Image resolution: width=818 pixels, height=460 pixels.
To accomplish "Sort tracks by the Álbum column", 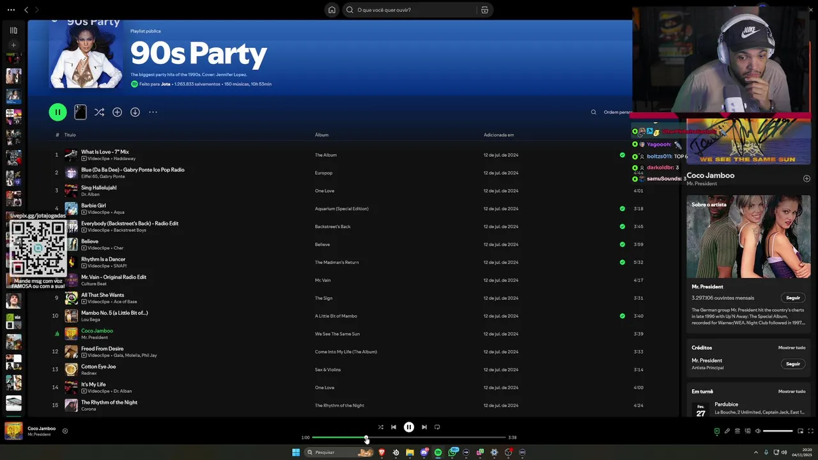I will (321, 135).
